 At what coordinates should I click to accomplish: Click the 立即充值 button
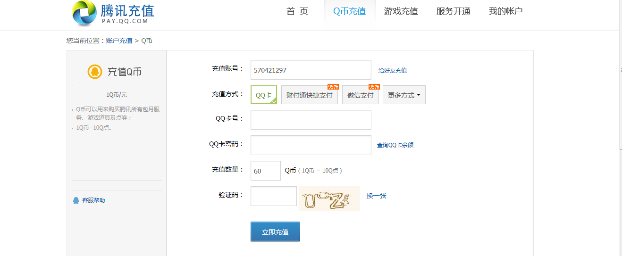[275, 232]
